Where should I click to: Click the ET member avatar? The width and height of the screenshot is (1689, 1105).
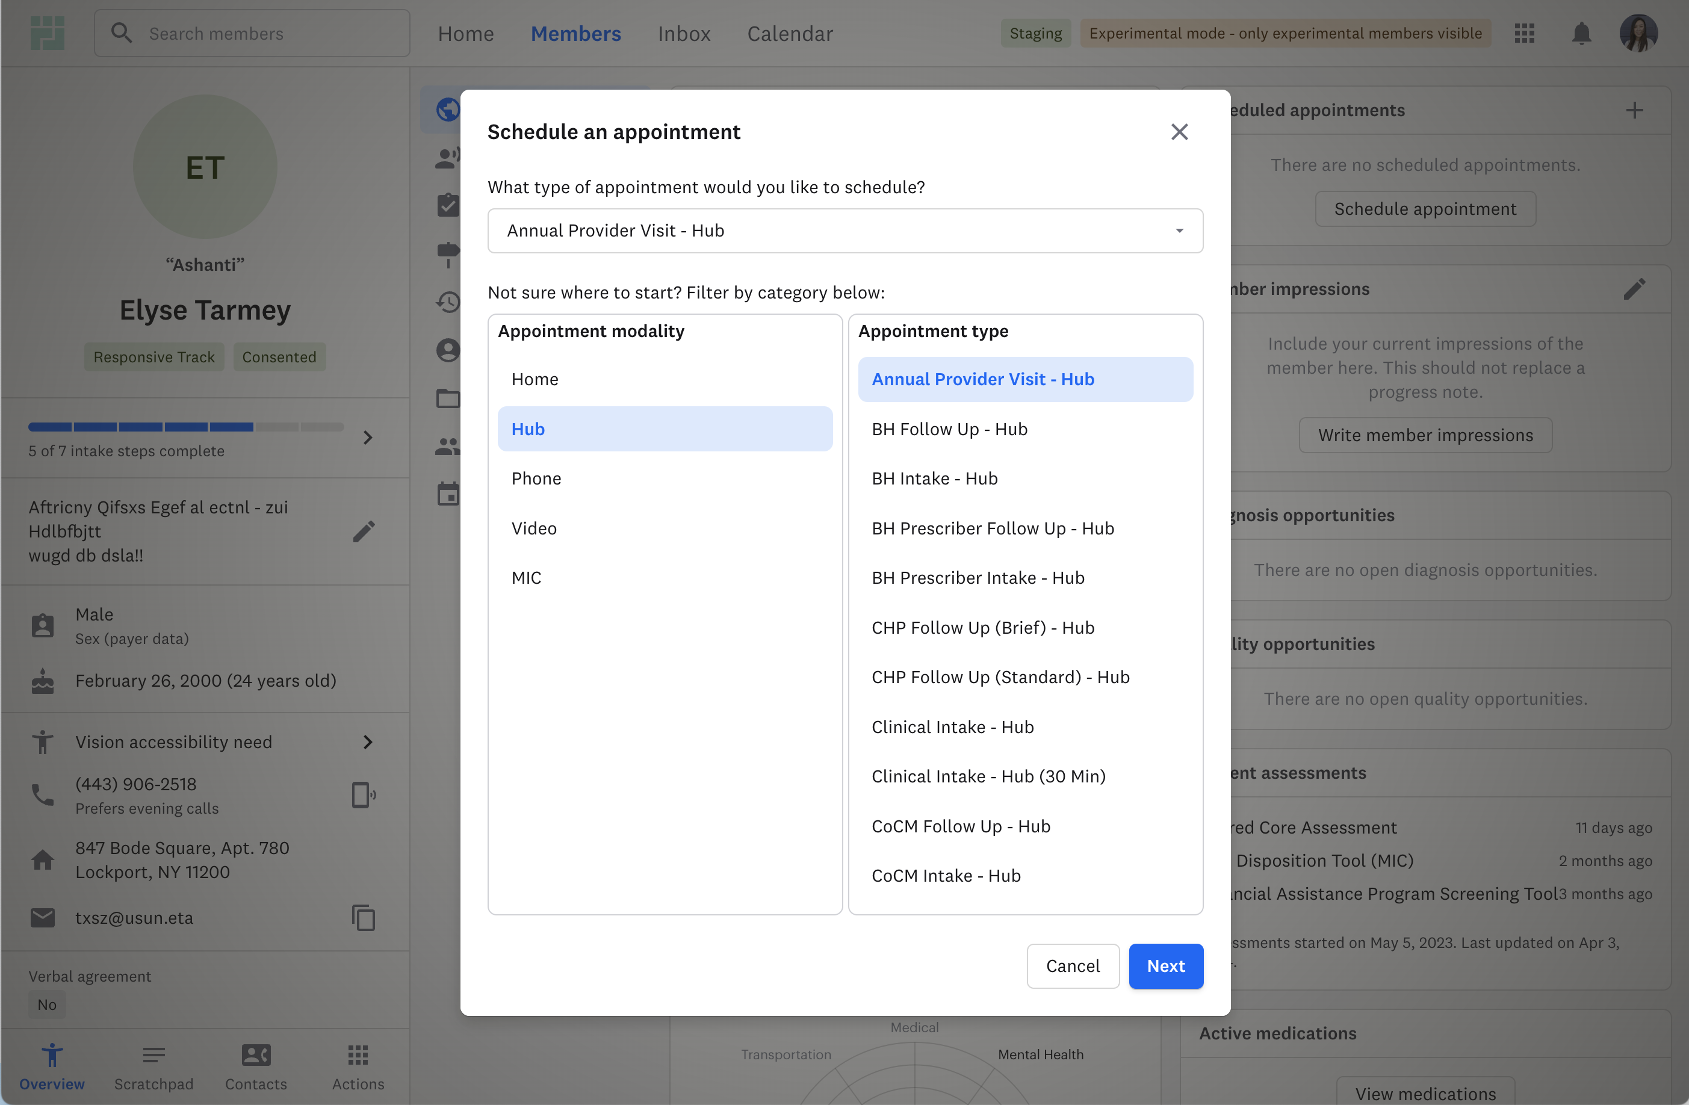(205, 167)
